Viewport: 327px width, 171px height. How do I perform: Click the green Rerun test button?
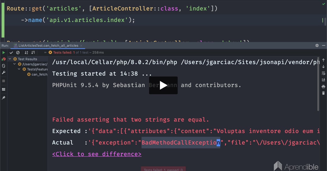[x=4, y=53]
